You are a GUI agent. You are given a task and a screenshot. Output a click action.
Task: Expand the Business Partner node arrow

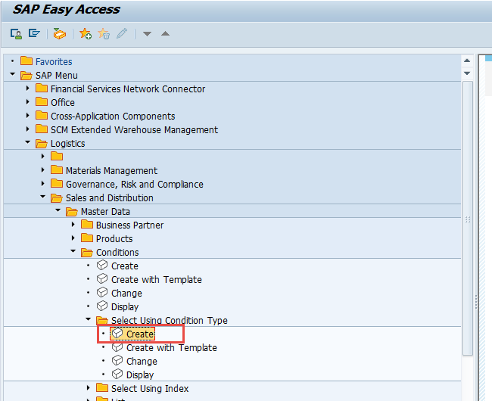(x=73, y=225)
